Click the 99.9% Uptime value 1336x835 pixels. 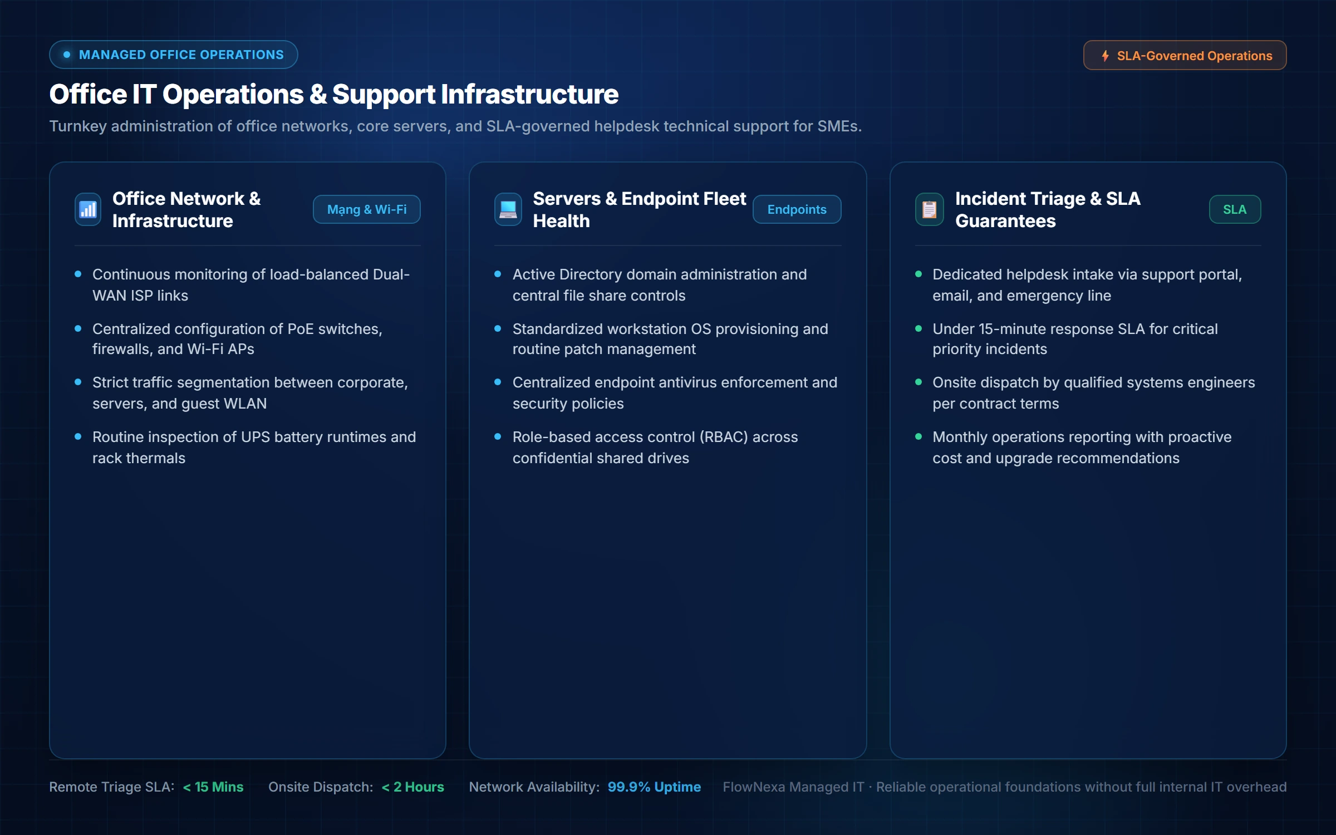pyautogui.click(x=654, y=787)
